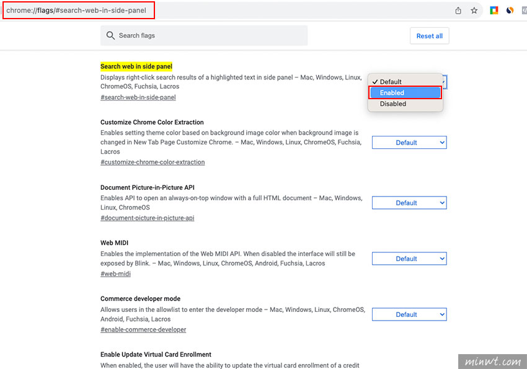Open Web MIDI Default dropdown
This screenshot has height=369, width=527.
409,259
